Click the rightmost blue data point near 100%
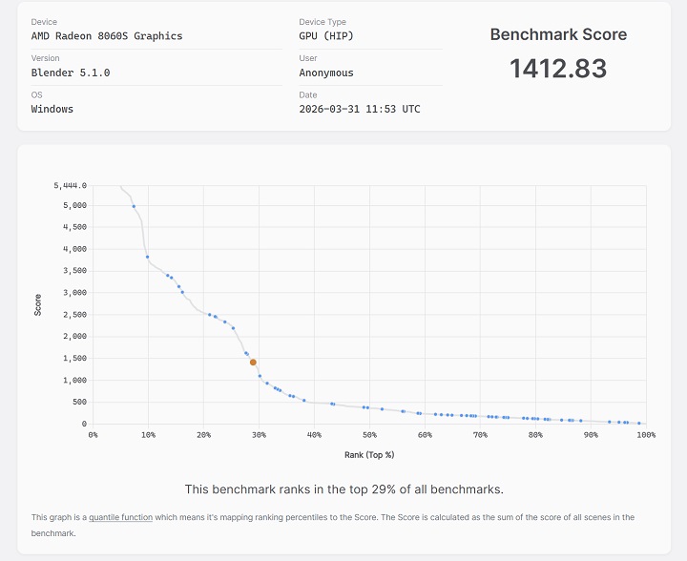Image resolution: width=687 pixels, height=561 pixels. point(639,423)
